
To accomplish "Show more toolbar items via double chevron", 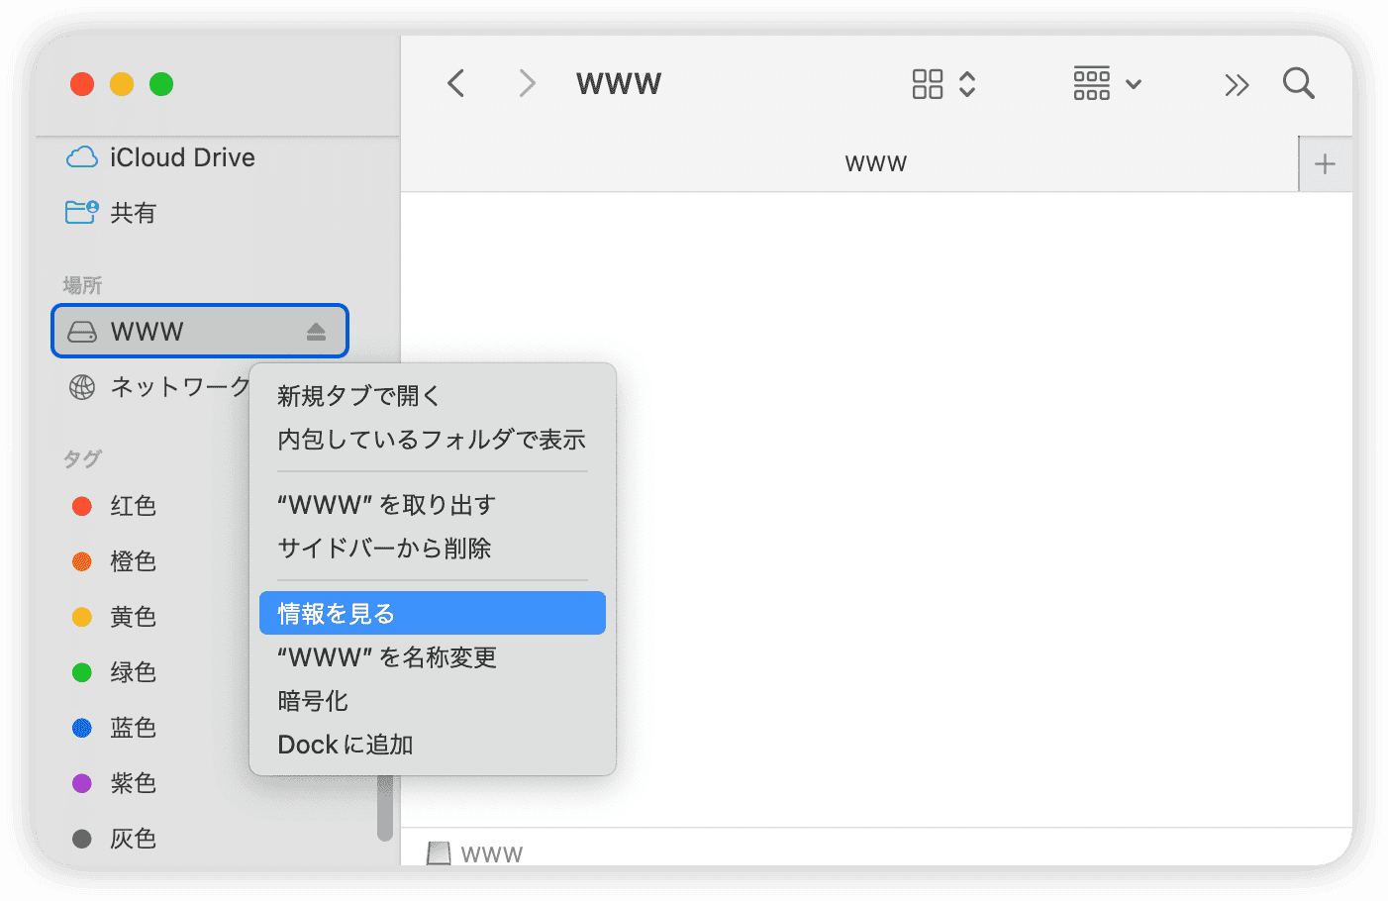I will point(1237,85).
